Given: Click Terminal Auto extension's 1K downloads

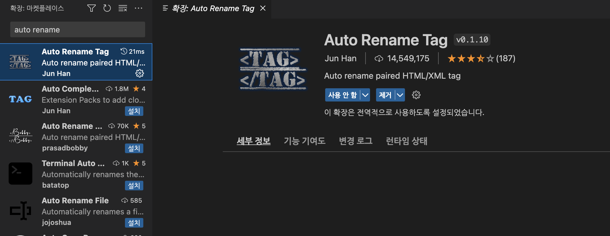Looking at the screenshot, I should click(x=121, y=163).
